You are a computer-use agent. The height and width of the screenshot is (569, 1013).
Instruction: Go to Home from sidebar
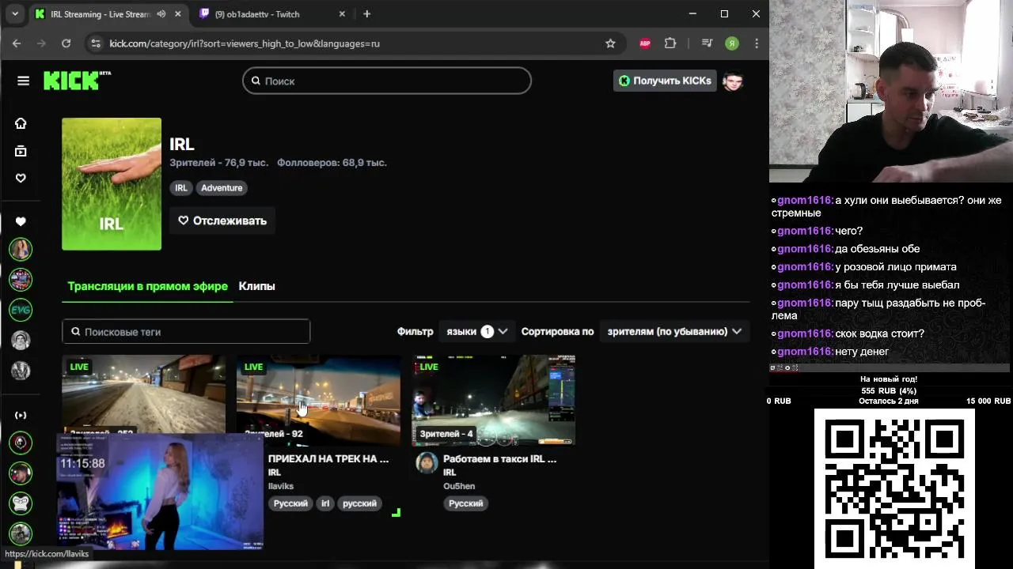coord(21,123)
